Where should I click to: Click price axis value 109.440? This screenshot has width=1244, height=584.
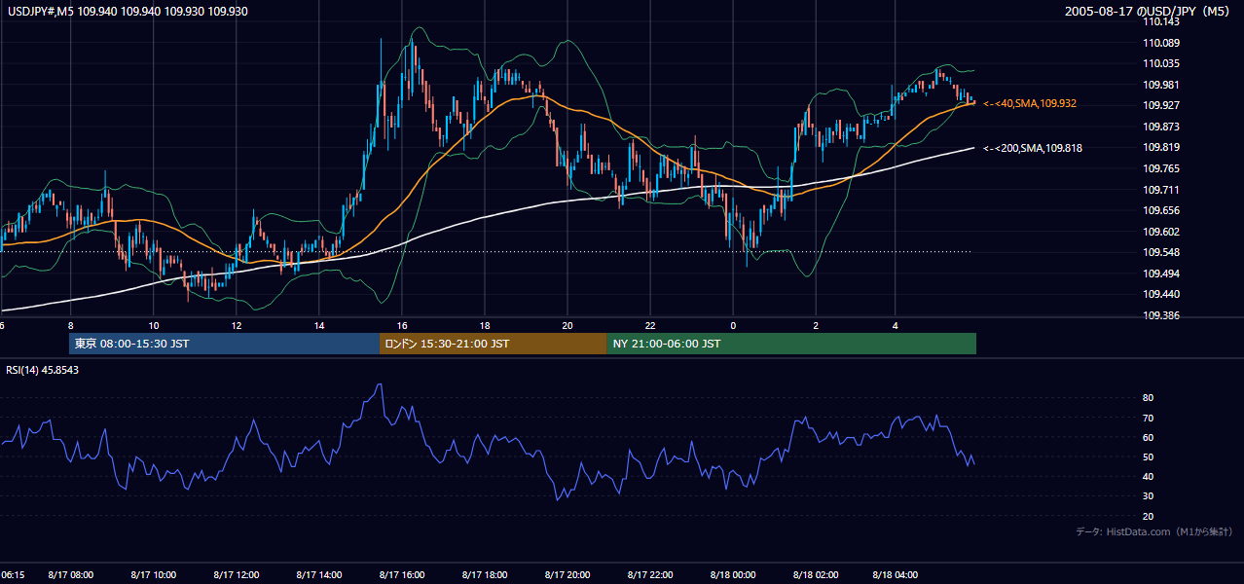pos(1162,294)
